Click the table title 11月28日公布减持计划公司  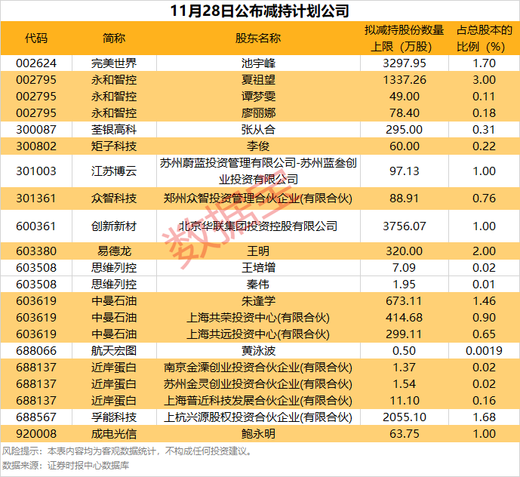(x=260, y=11)
